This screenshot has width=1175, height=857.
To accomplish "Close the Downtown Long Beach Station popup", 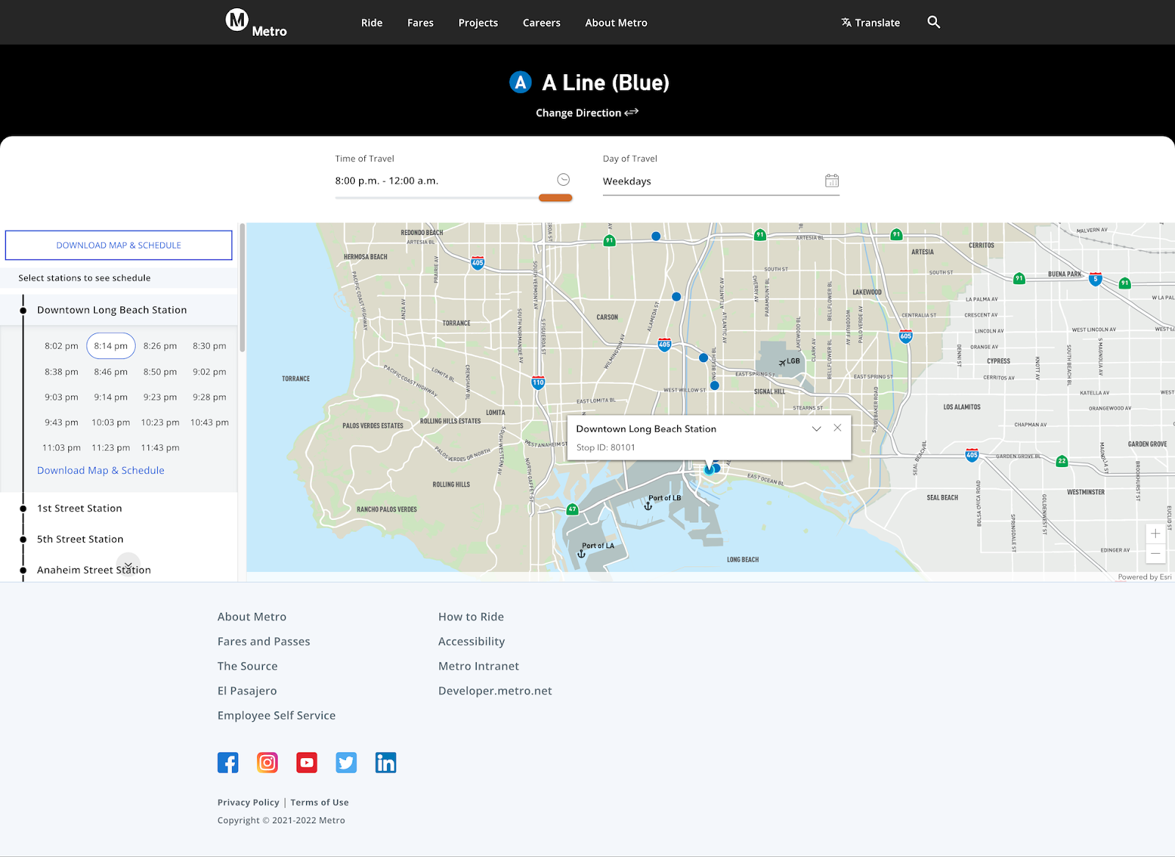I will click(837, 428).
